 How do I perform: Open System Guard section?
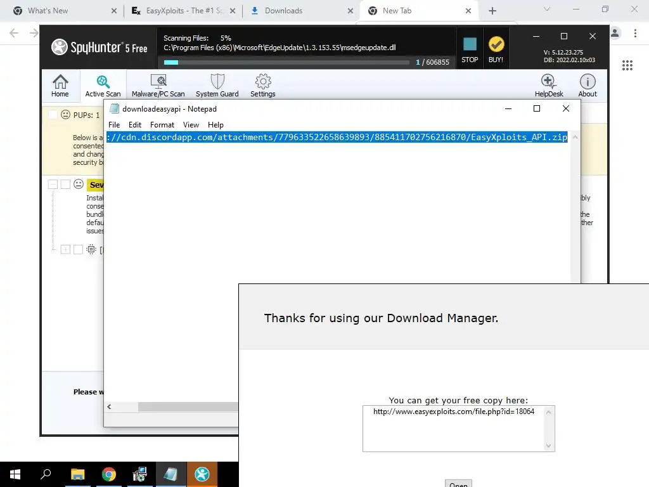(x=217, y=86)
